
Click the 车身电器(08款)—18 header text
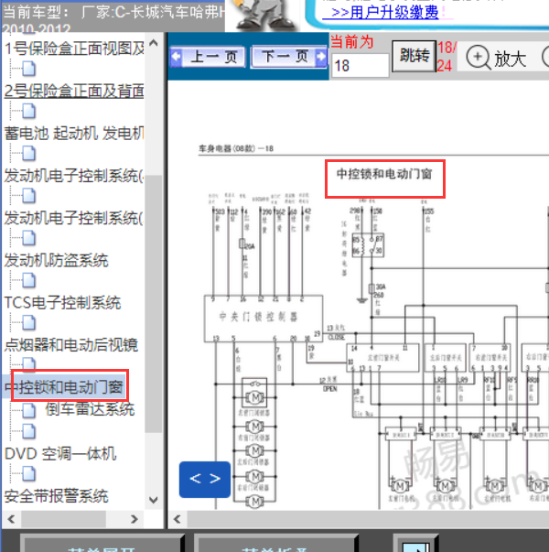tap(236, 148)
